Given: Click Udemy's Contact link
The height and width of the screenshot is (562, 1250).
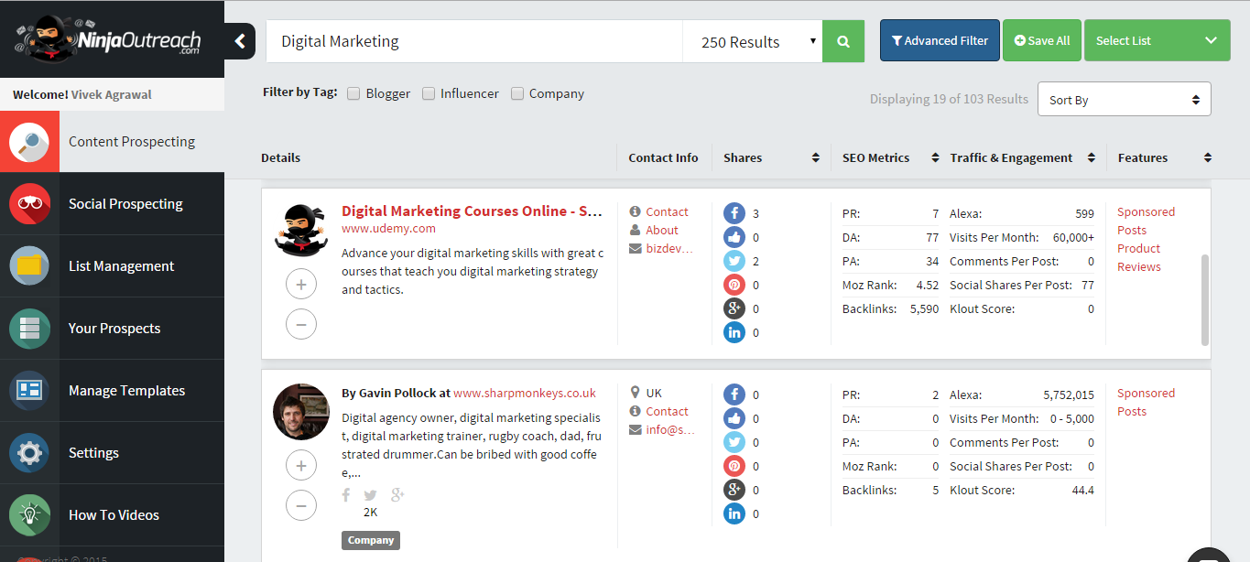Looking at the screenshot, I should pyautogui.click(x=667, y=211).
